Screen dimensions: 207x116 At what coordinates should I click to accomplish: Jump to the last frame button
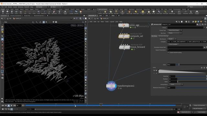14,105
